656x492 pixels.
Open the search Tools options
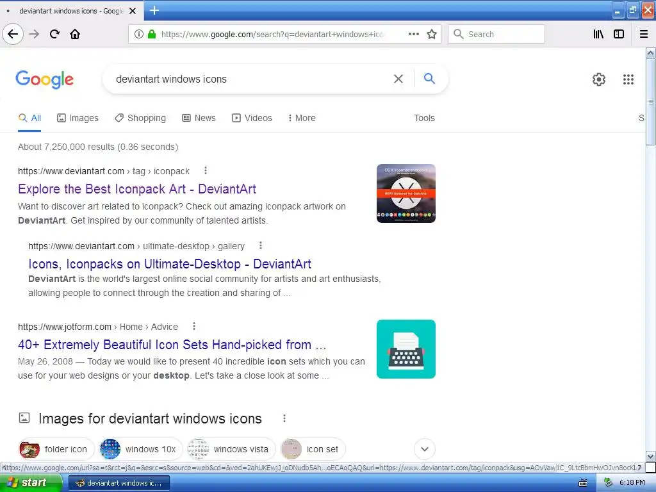pos(424,118)
